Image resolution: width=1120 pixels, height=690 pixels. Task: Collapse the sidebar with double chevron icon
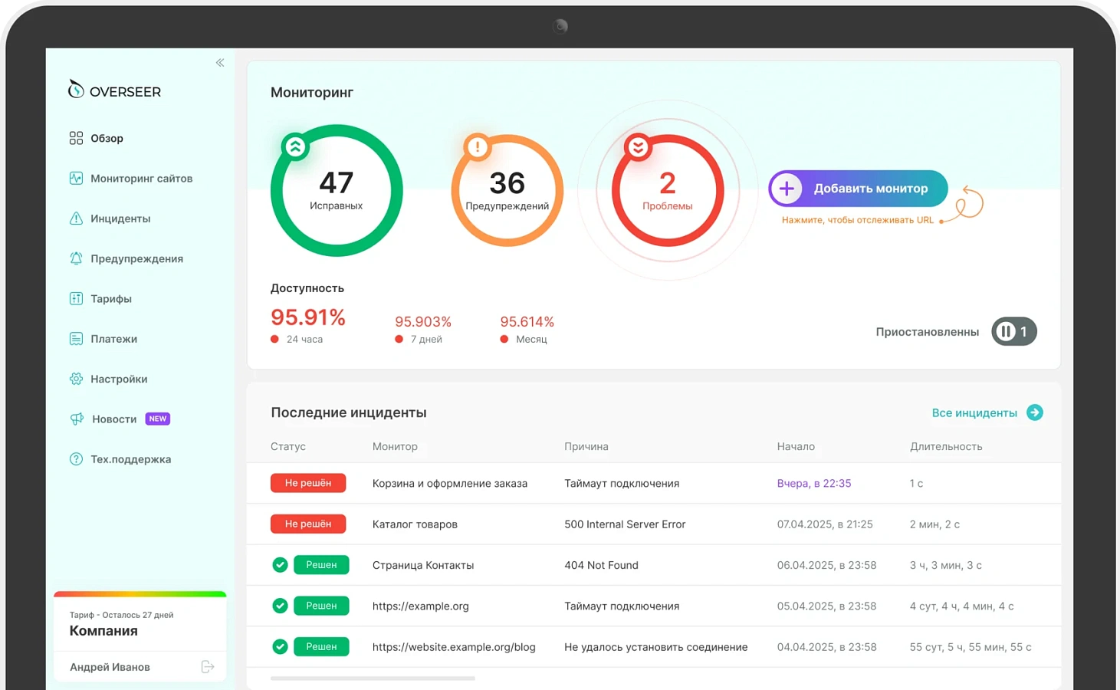[x=220, y=63]
